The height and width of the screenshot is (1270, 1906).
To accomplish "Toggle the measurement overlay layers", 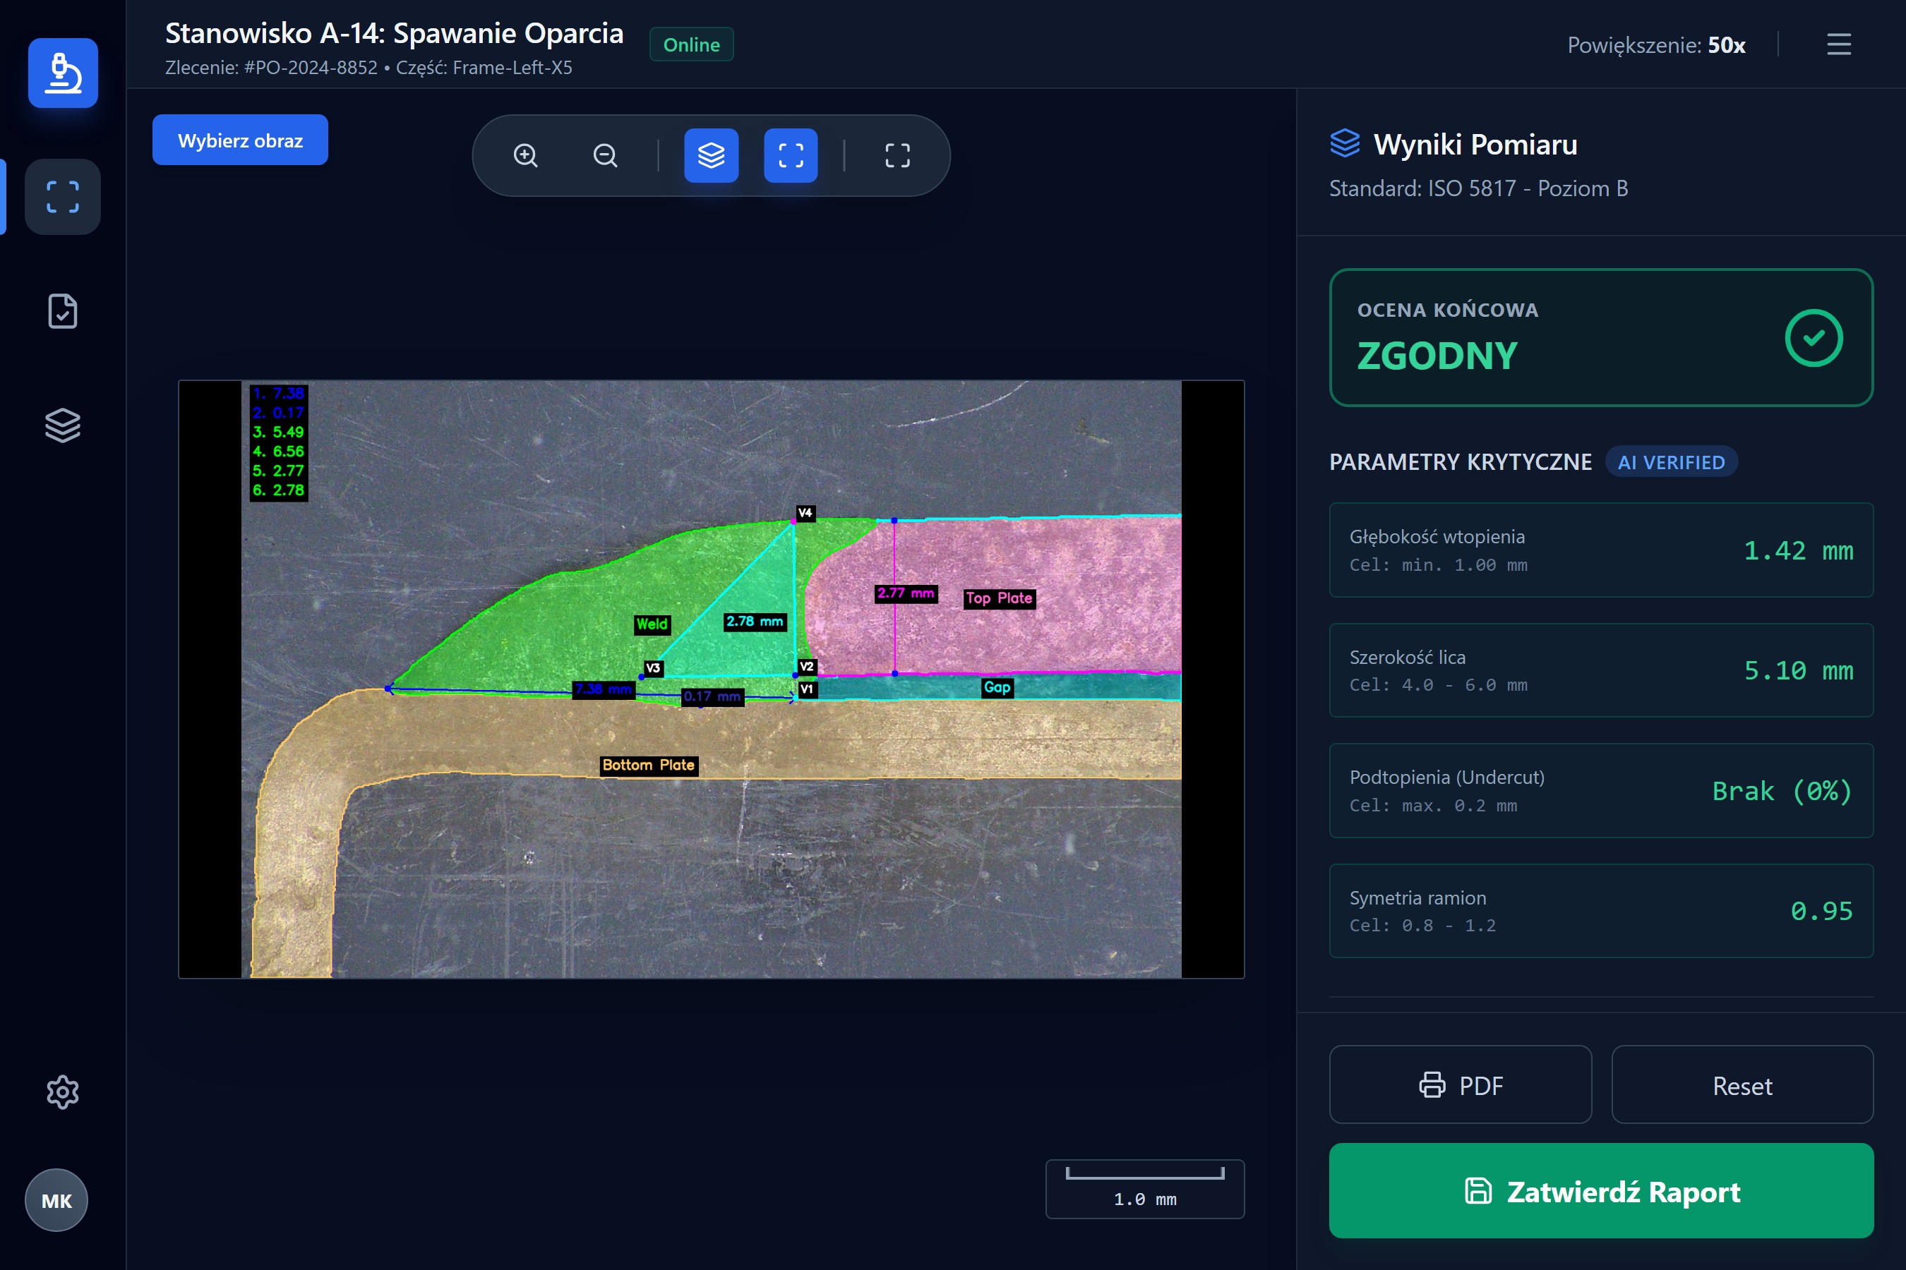I will click(x=711, y=155).
